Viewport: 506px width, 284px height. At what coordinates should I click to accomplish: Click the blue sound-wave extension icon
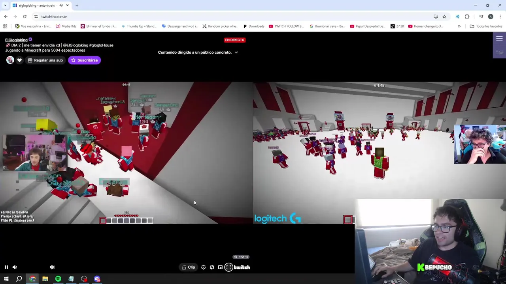(457, 17)
